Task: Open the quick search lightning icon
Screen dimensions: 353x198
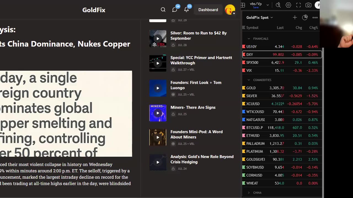Action: (x=278, y=5)
